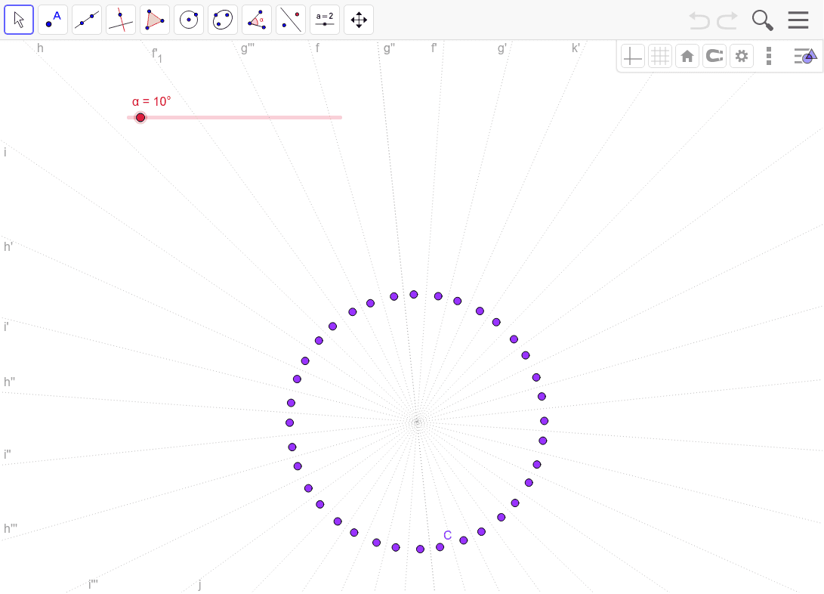The width and height of the screenshot is (824, 594).
Task: Select the Reflect about Line tool
Action: click(291, 20)
